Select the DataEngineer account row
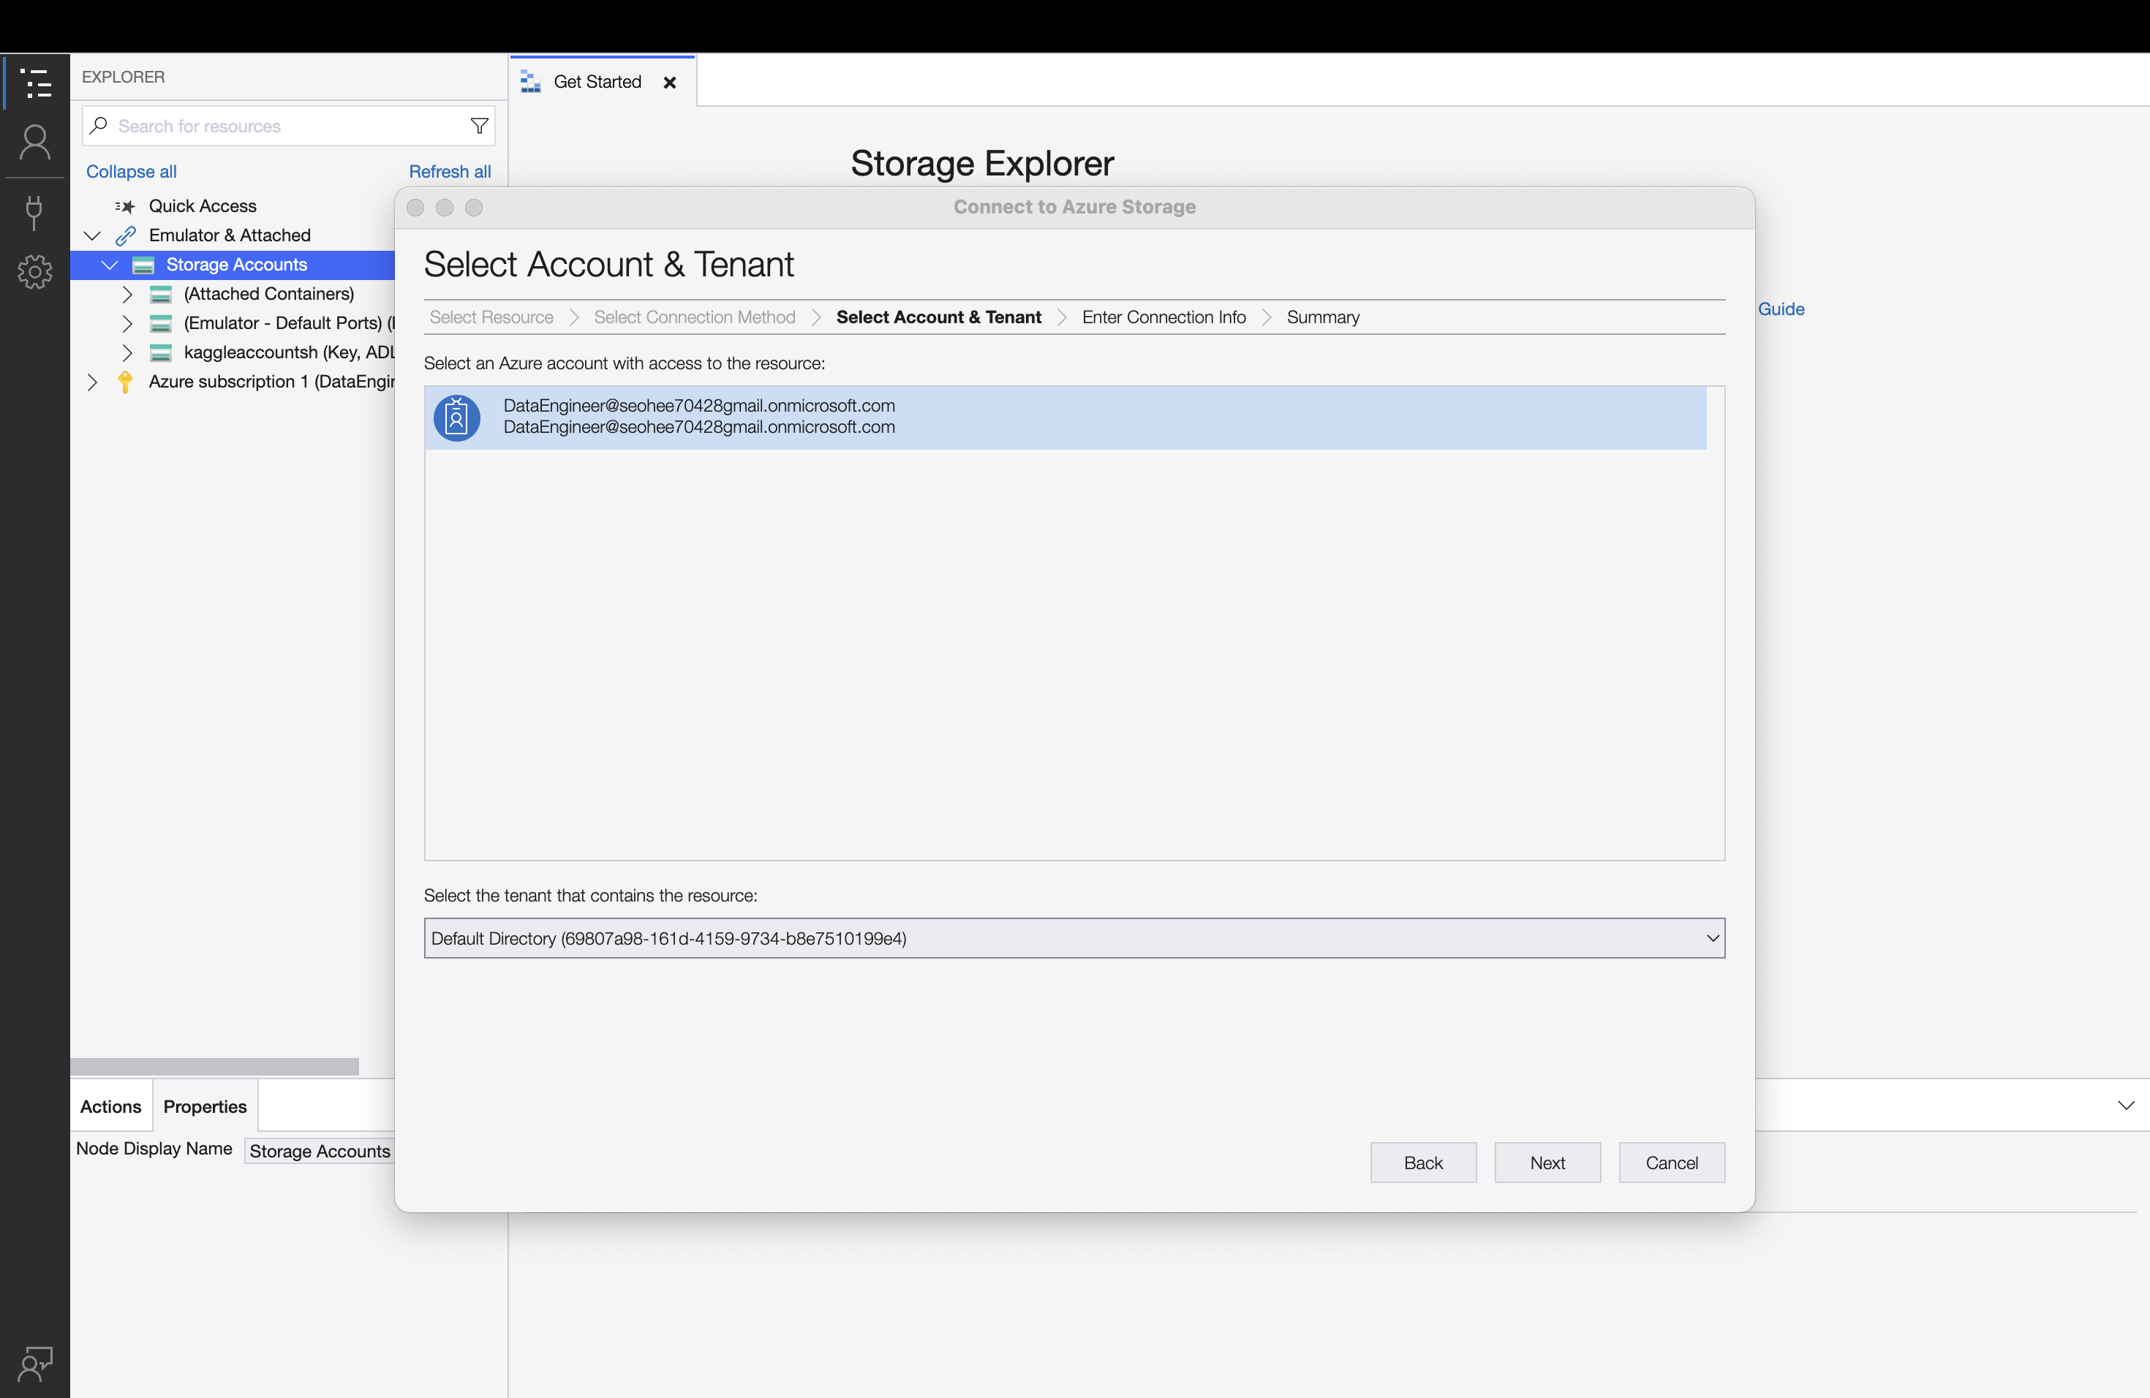 [x=1065, y=417]
